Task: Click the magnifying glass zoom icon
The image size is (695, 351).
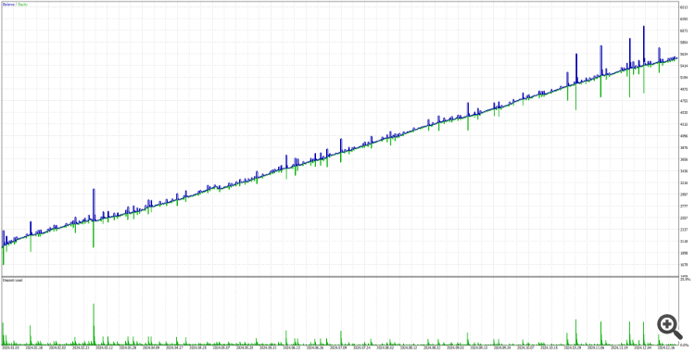Action: point(670,326)
